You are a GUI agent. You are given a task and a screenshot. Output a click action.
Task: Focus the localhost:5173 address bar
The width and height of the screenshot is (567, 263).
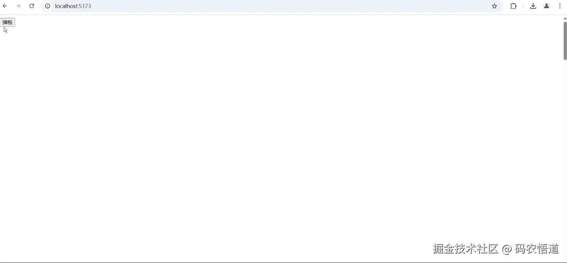(x=266, y=6)
